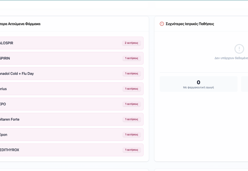The image size is (248, 171).
Task: Click the '1 αιτήσεις' badge in the Aerius row
Action: [132, 89]
